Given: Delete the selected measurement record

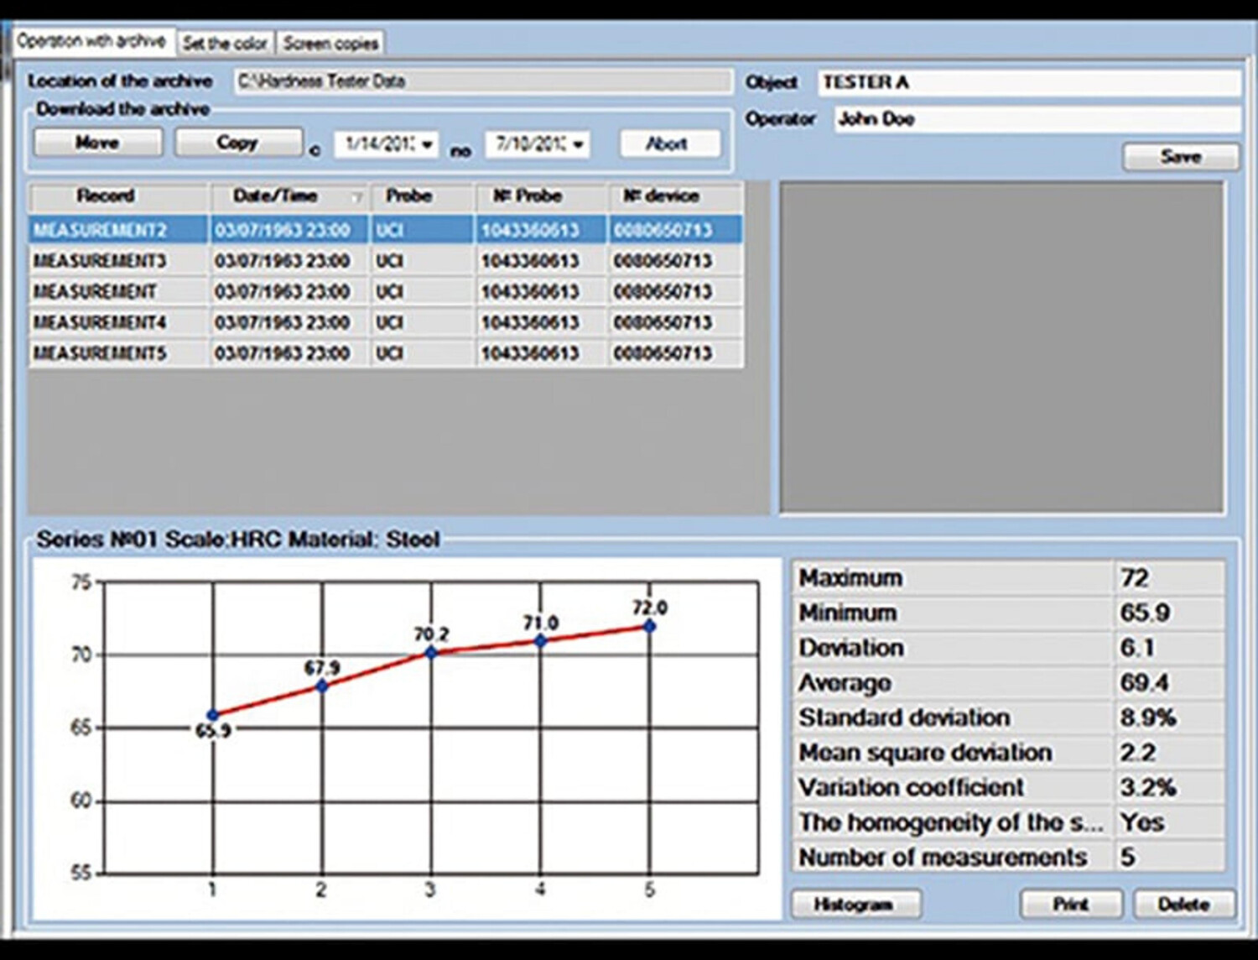Looking at the screenshot, I should pos(1183,905).
